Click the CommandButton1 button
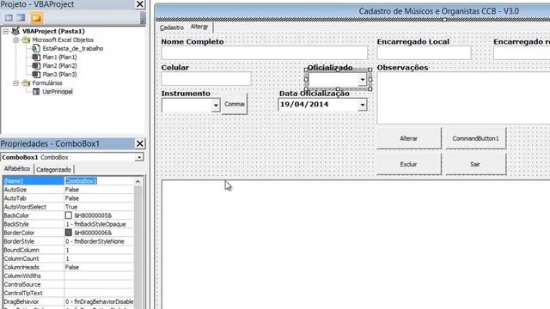The height and width of the screenshot is (309, 550). 475,139
